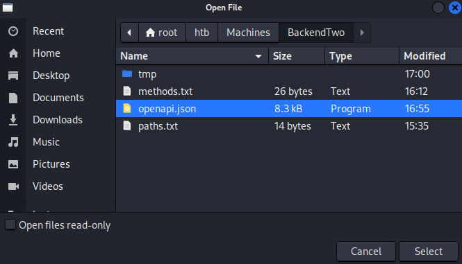Sort files by Type column
Screen dimensions: 462x264
tap(362, 56)
